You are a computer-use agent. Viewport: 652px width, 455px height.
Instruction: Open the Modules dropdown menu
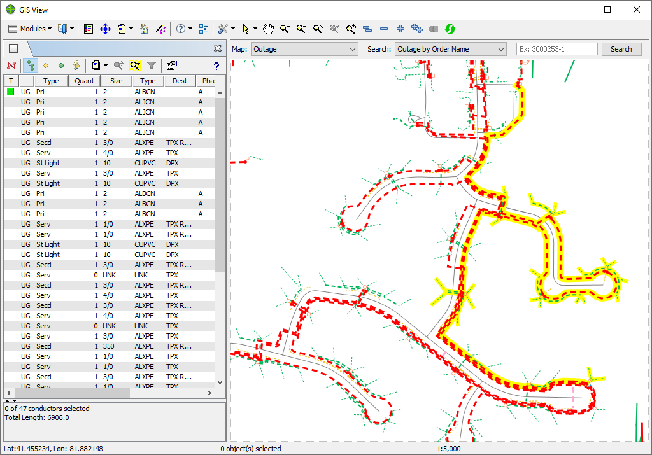click(x=30, y=29)
